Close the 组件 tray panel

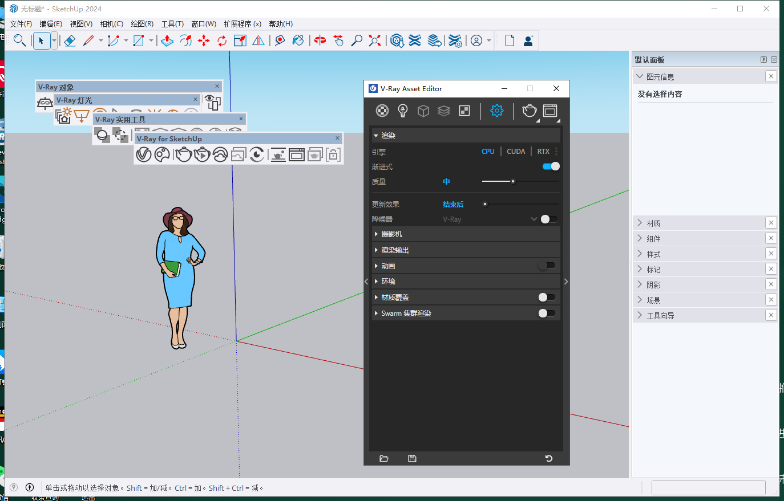[771, 238]
